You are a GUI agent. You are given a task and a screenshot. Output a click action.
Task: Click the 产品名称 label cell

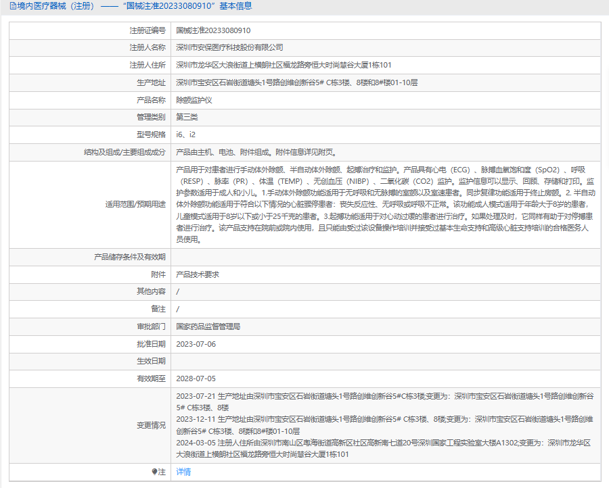[x=90, y=100]
